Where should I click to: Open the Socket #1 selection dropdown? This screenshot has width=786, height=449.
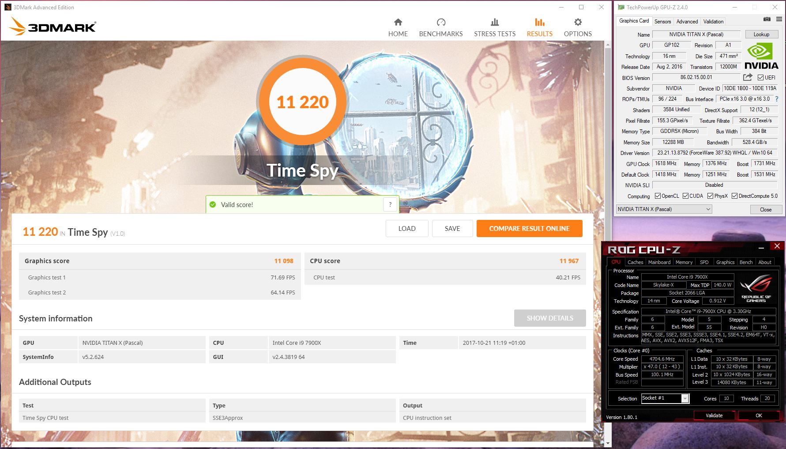pyautogui.click(x=665, y=398)
